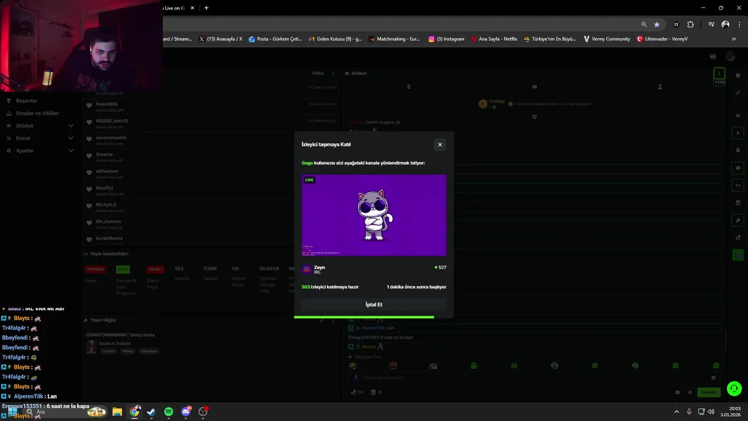Click the green chat options icon above YENİ
The image size is (748, 421).
[719, 73]
